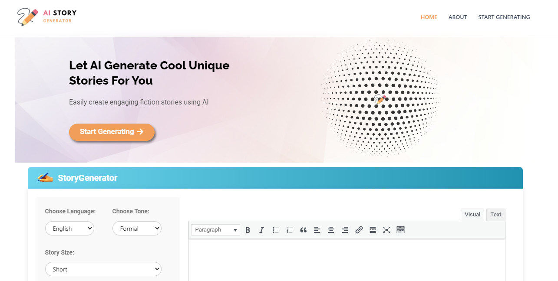Apply blockquote formatting
This screenshot has height=281, width=558.
tap(303, 230)
